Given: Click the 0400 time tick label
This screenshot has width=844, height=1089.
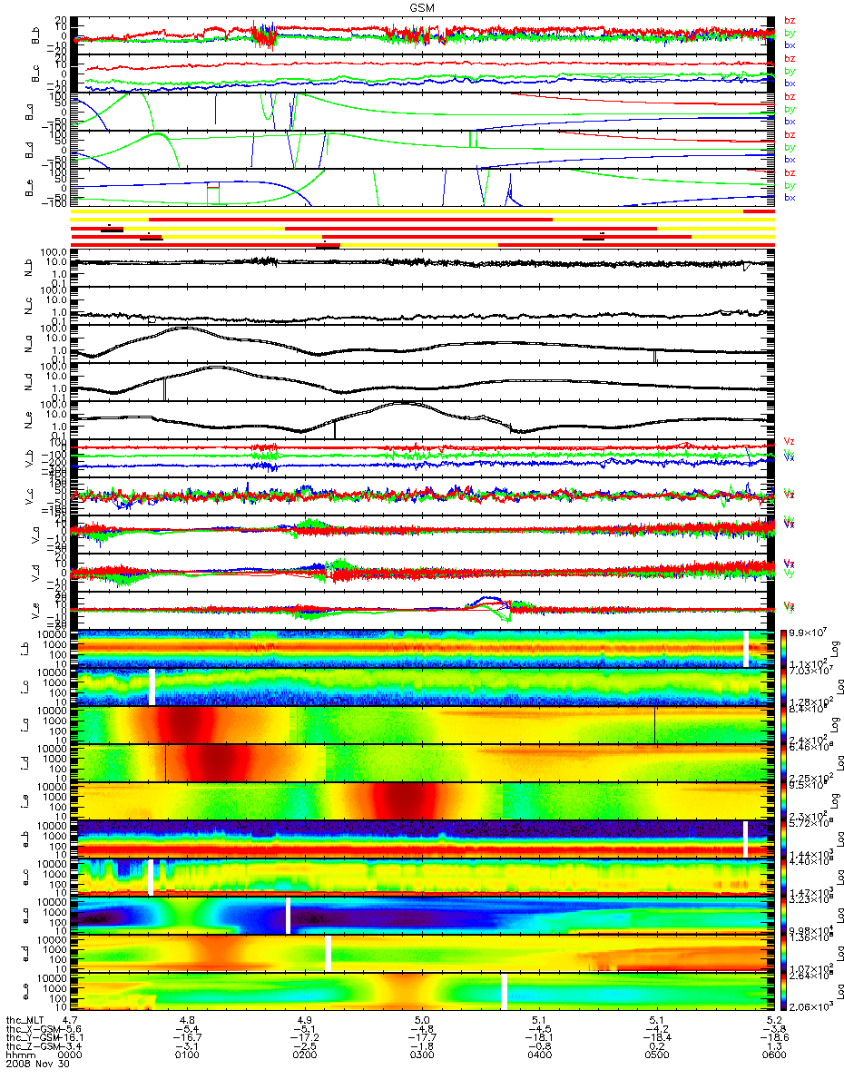Looking at the screenshot, I should [539, 1055].
